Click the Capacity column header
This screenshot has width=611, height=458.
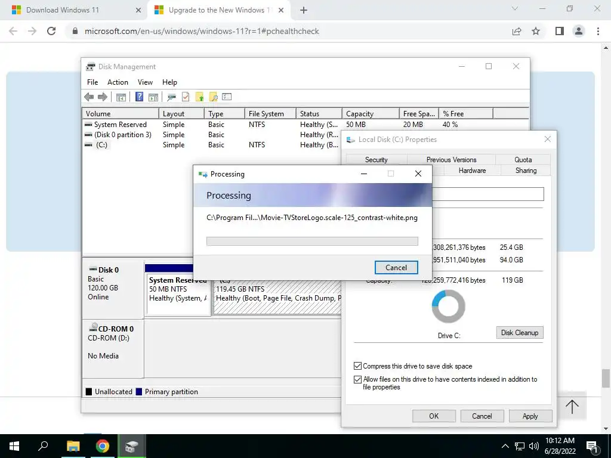pos(371,114)
